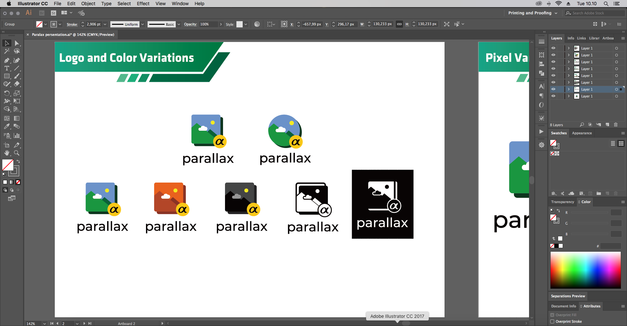Select the Type tool

(7, 68)
